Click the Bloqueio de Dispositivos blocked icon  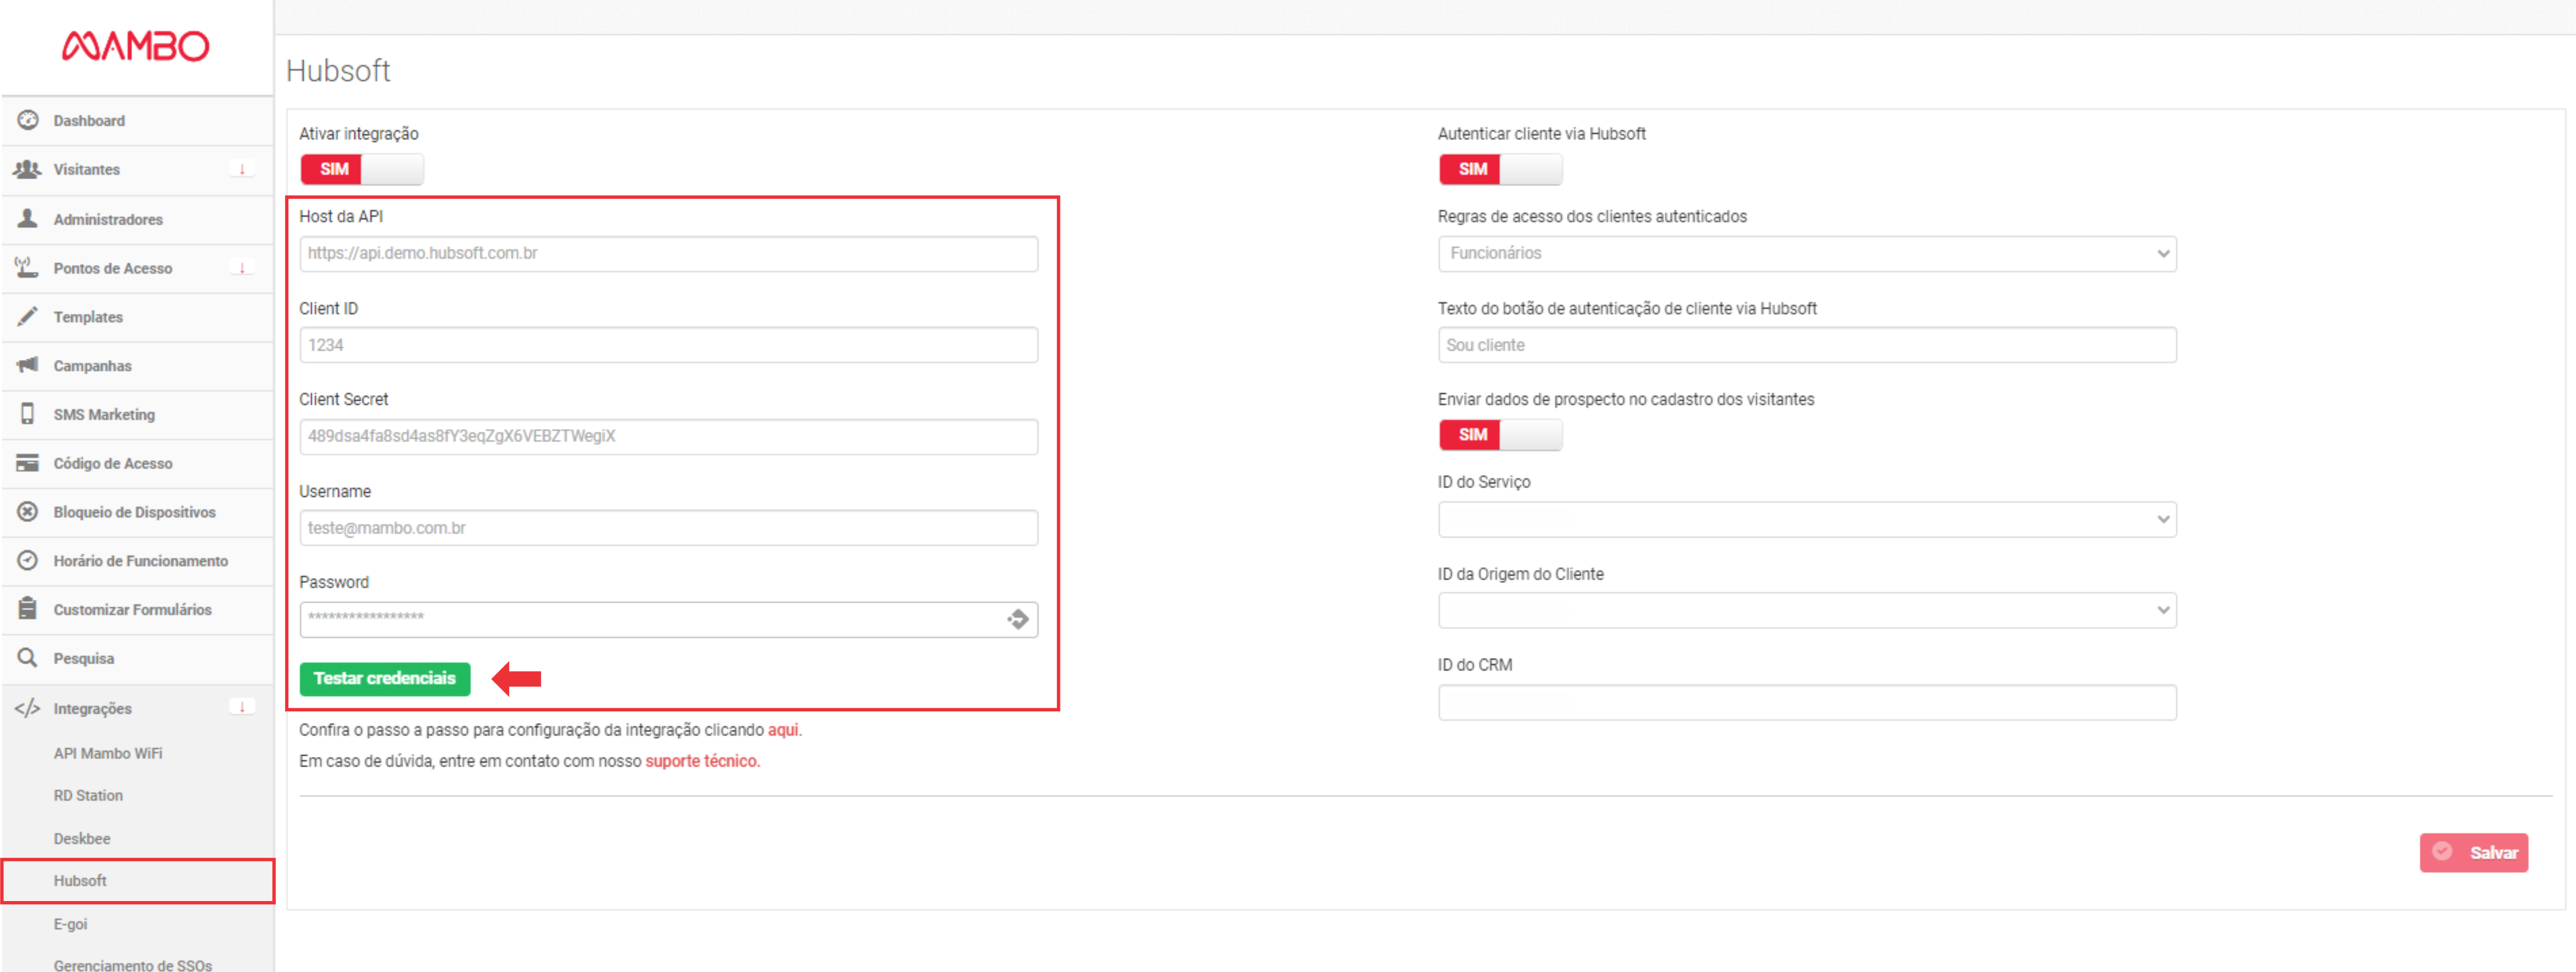coord(28,511)
